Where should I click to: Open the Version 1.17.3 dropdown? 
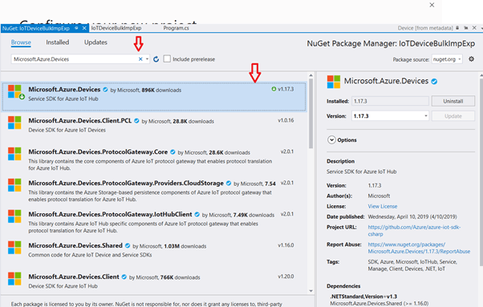pyautogui.click(x=390, y=116)
